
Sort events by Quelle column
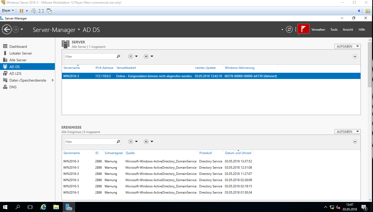(x=130, y=153)
